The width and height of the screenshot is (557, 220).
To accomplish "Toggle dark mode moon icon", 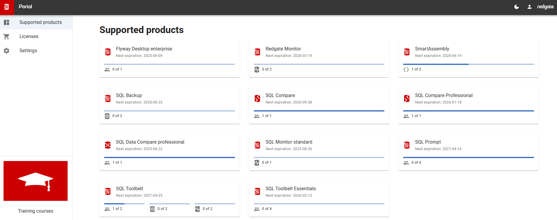I will 517,7.
